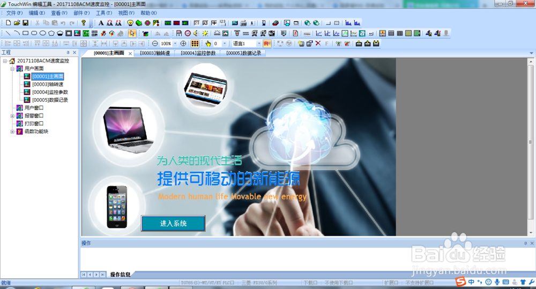Open the 帮助(H) menu

coord(148,13)
